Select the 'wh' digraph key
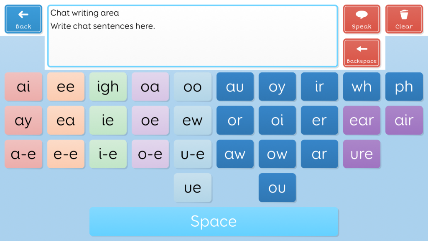Image resolution: width=428 pixels, height=241 pixels. click(362, 87)
